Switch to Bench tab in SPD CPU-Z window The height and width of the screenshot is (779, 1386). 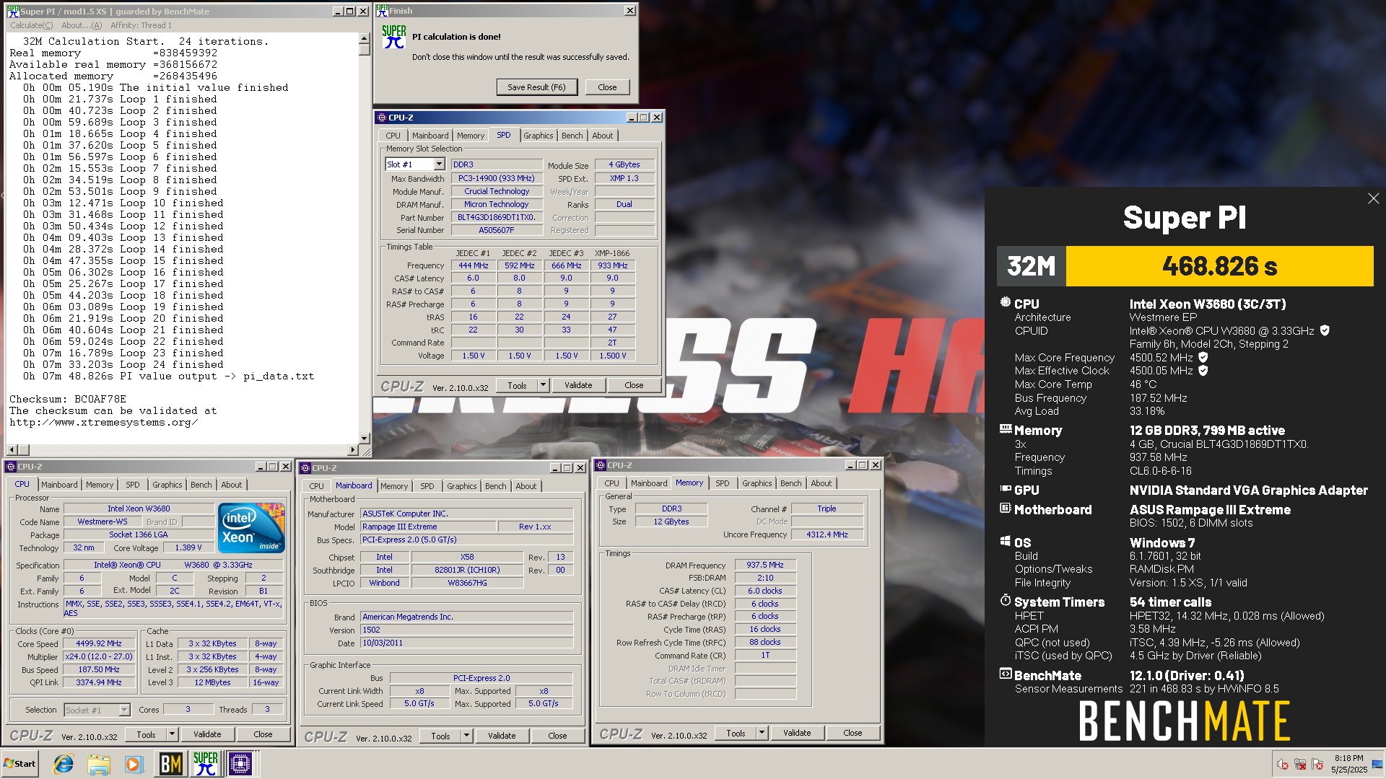tap(572, 136)
